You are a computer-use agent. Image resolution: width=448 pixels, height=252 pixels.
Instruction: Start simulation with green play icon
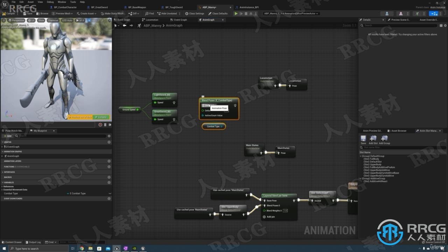(x=236, y=13)
